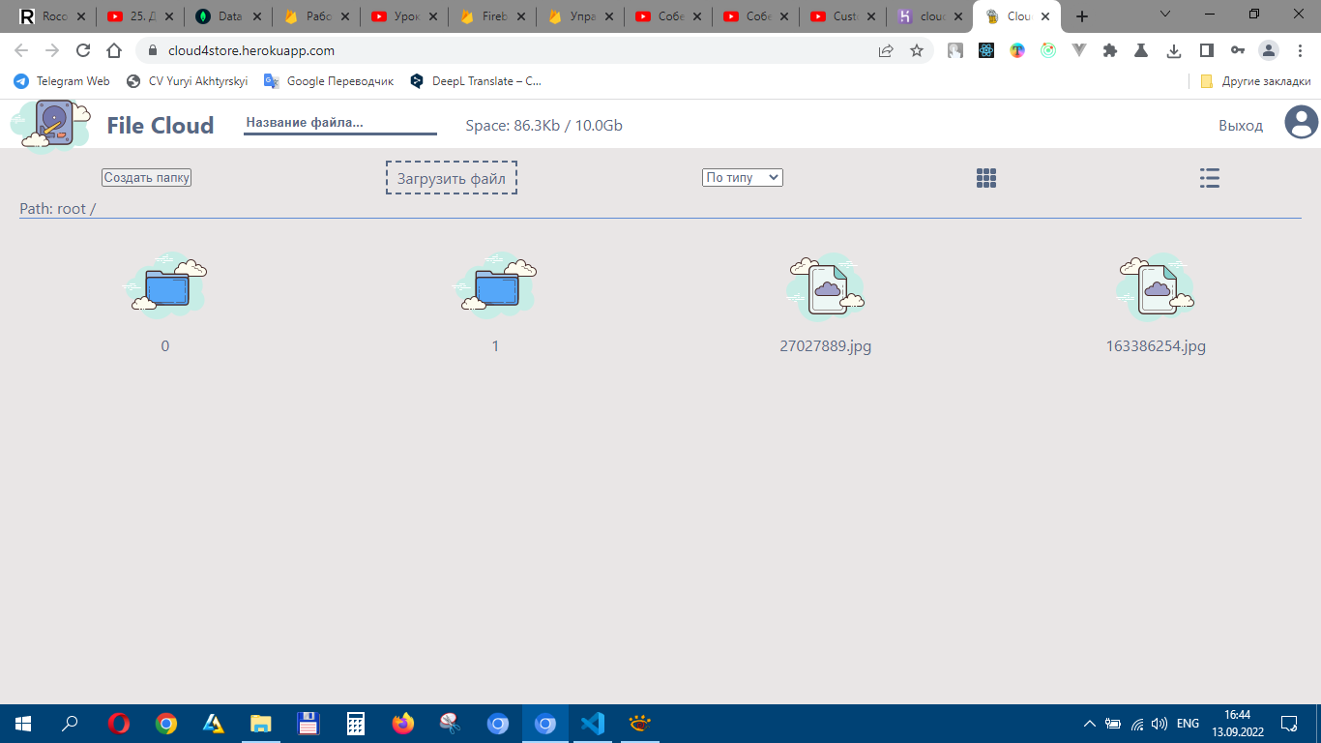The width and height of the screenshot is (1321, 743).
Task: Open the Telegram Web bookmark
Action: [62, 81]
